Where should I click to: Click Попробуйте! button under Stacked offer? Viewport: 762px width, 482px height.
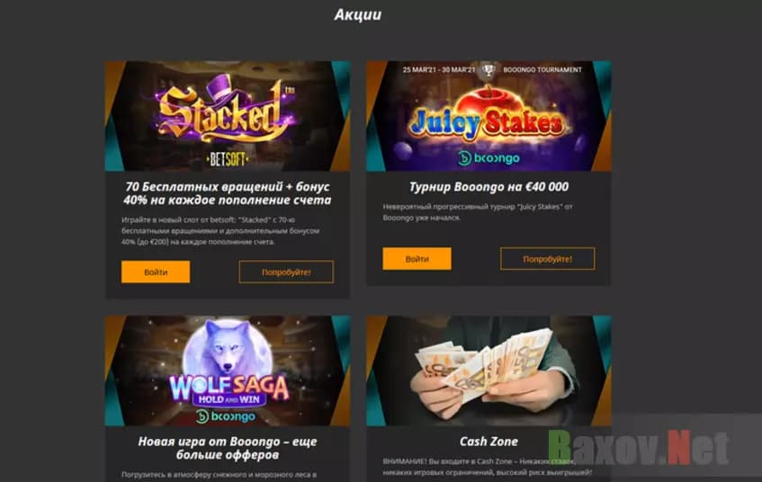[x=286, y=272]
